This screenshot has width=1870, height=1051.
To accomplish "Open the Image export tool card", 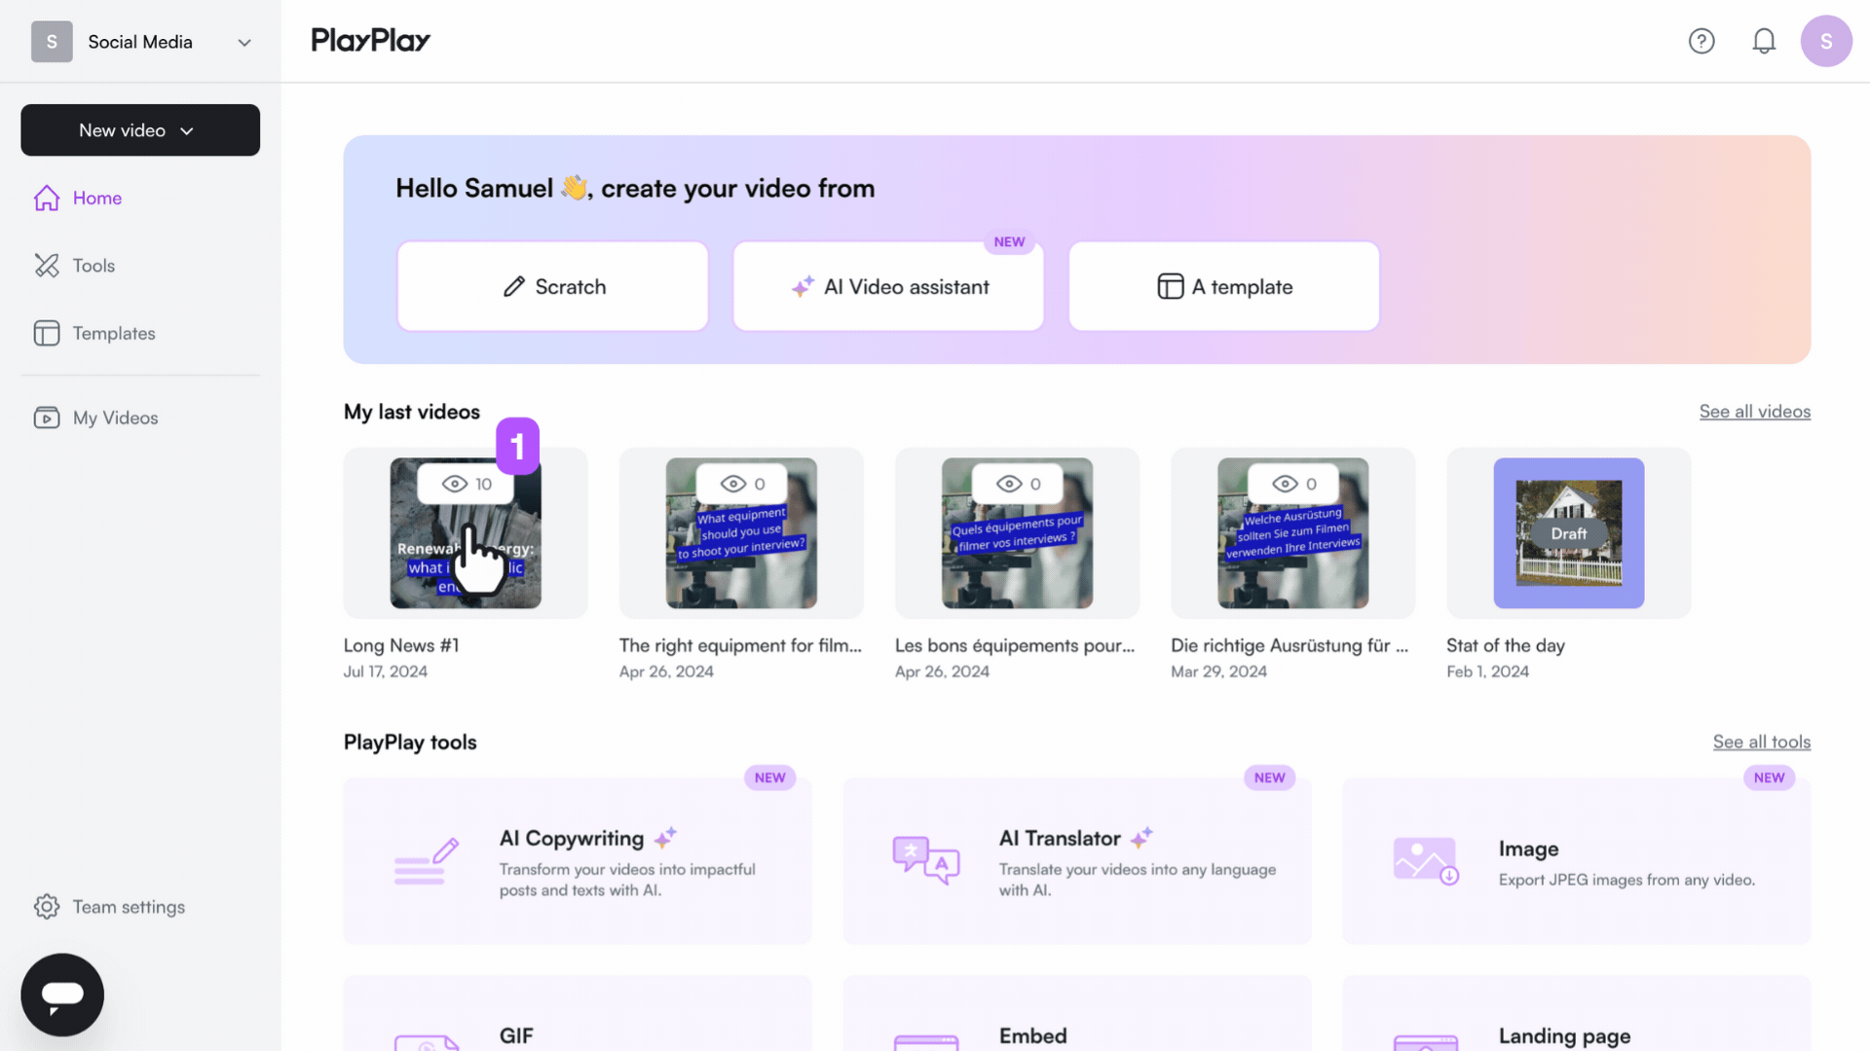I will click(1577, 861).
